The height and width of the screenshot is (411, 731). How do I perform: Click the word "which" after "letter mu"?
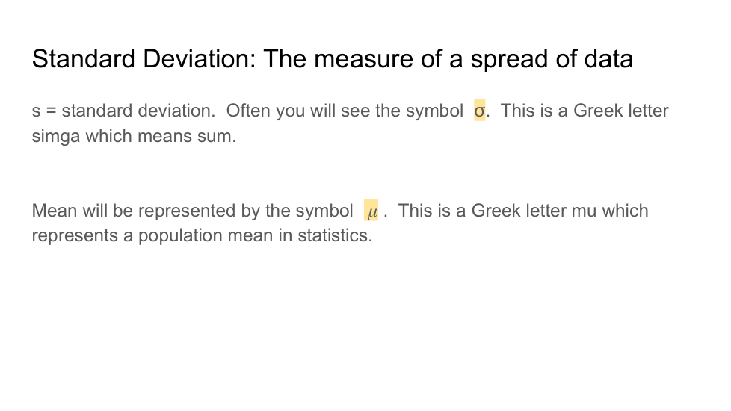(x=625, y=211)
